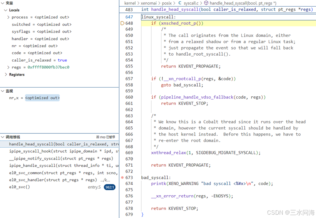
Task: Open the xenomai breadcrumb segment
Action: [x=149, y=3]
